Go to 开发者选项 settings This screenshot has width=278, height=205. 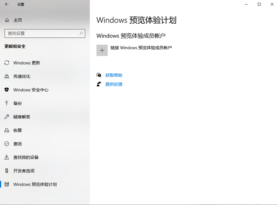point(45,171)
